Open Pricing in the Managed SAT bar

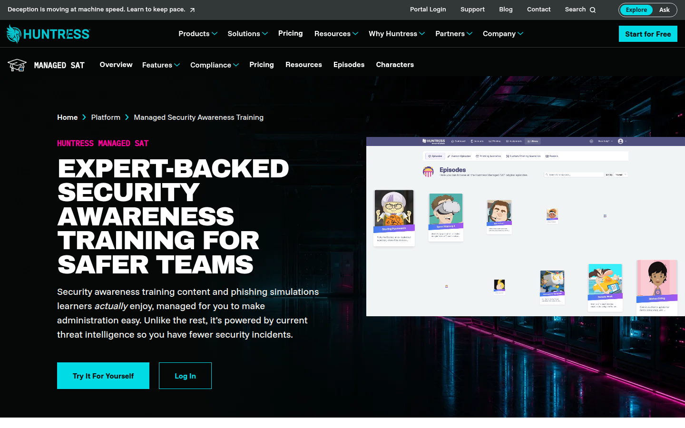coord(262,65)
